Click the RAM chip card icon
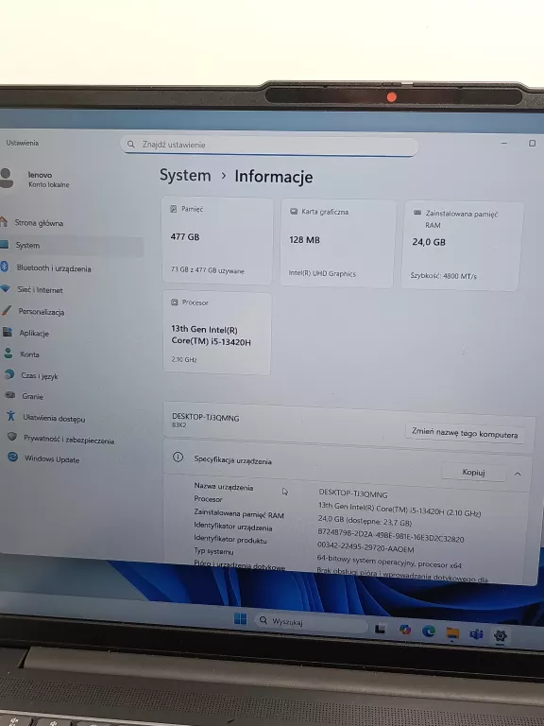The height and width of the screenshot is (726, 544). pyautogui.click(x=417, y=213)
